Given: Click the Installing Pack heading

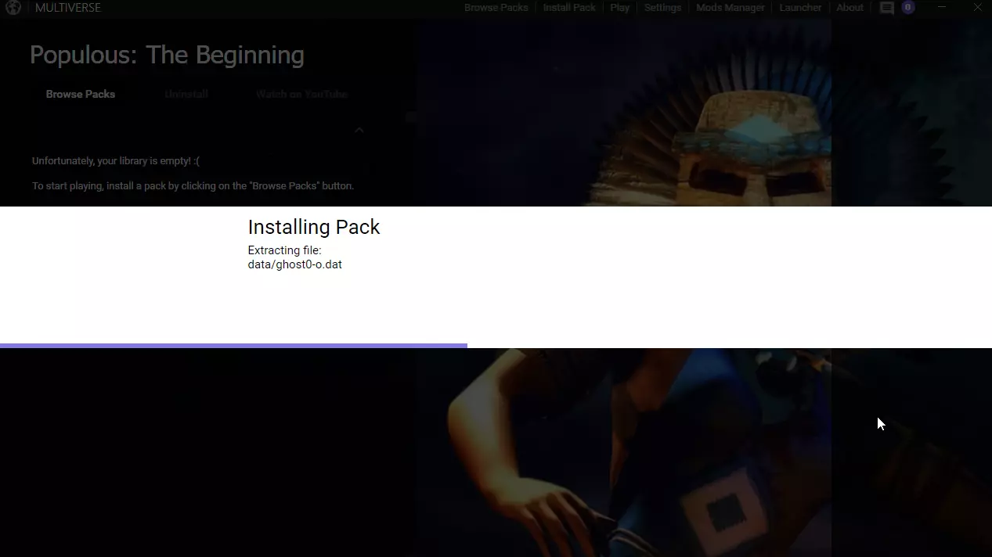Looking at the screenshot, I should click(314, 227).
